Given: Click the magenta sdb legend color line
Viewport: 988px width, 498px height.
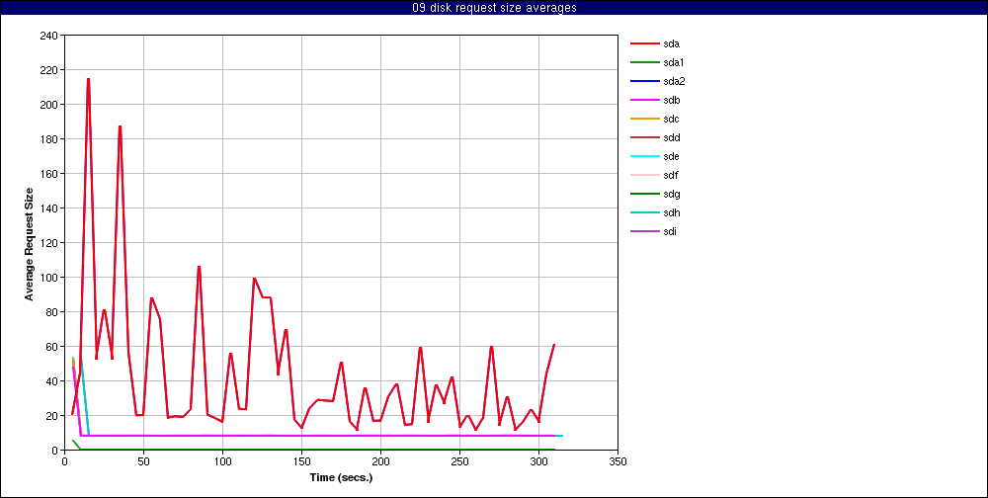Looking at the screenshot, I should (x=644, y=100).
